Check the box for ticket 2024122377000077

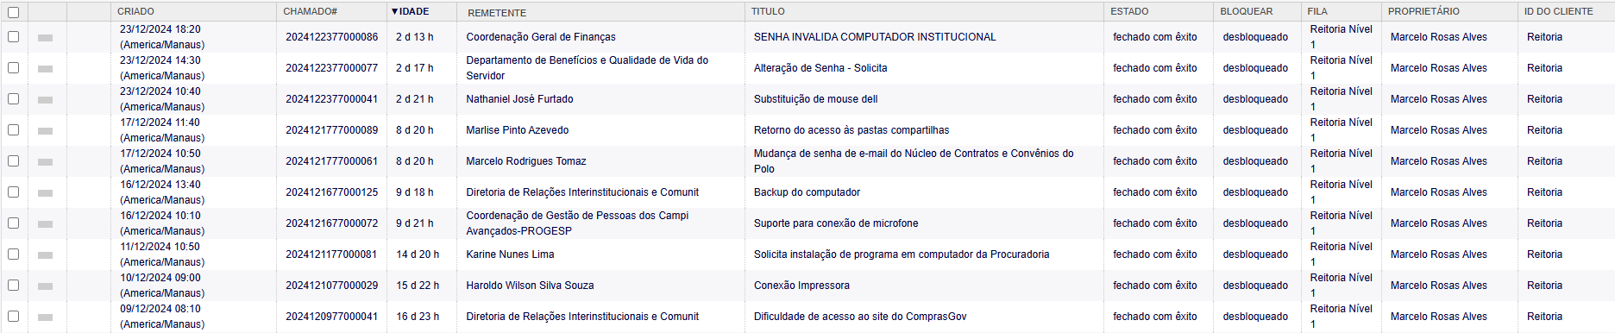[x=13, y=67]
